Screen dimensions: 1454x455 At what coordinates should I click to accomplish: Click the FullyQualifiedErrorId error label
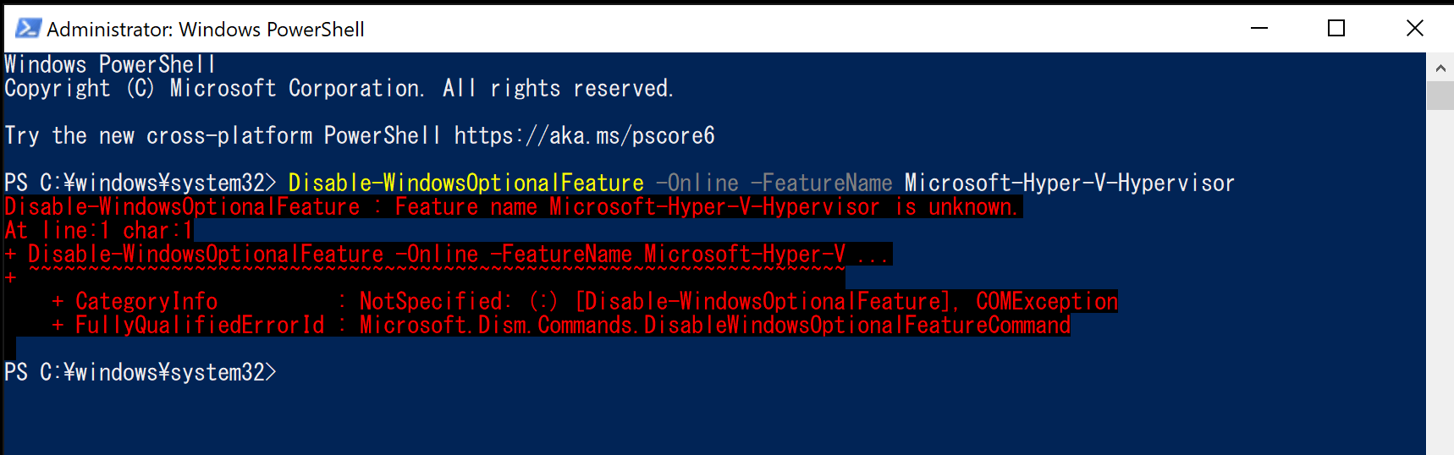[200, 325]
